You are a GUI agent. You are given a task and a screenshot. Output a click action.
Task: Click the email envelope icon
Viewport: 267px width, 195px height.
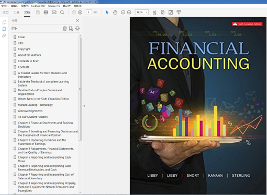coord(54,13)
